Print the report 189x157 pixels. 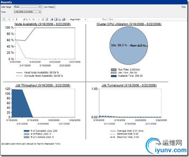pyautogui.click(x=52, y=19)
